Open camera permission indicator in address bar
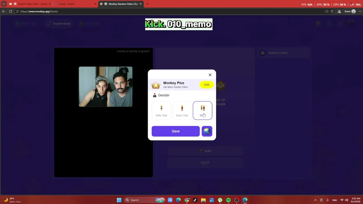This screenshot has height=204, width=363. point(327,11)
